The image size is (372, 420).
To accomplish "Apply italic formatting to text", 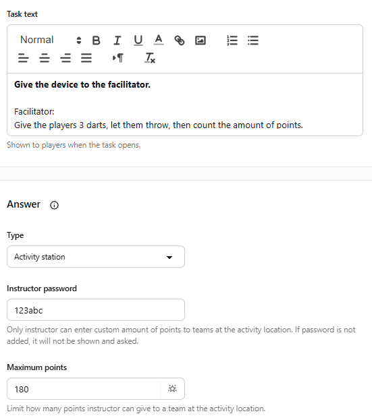I will point(117,40).
